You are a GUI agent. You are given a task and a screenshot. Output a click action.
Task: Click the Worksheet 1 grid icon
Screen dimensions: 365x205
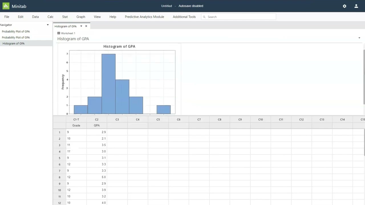(59, 33)
